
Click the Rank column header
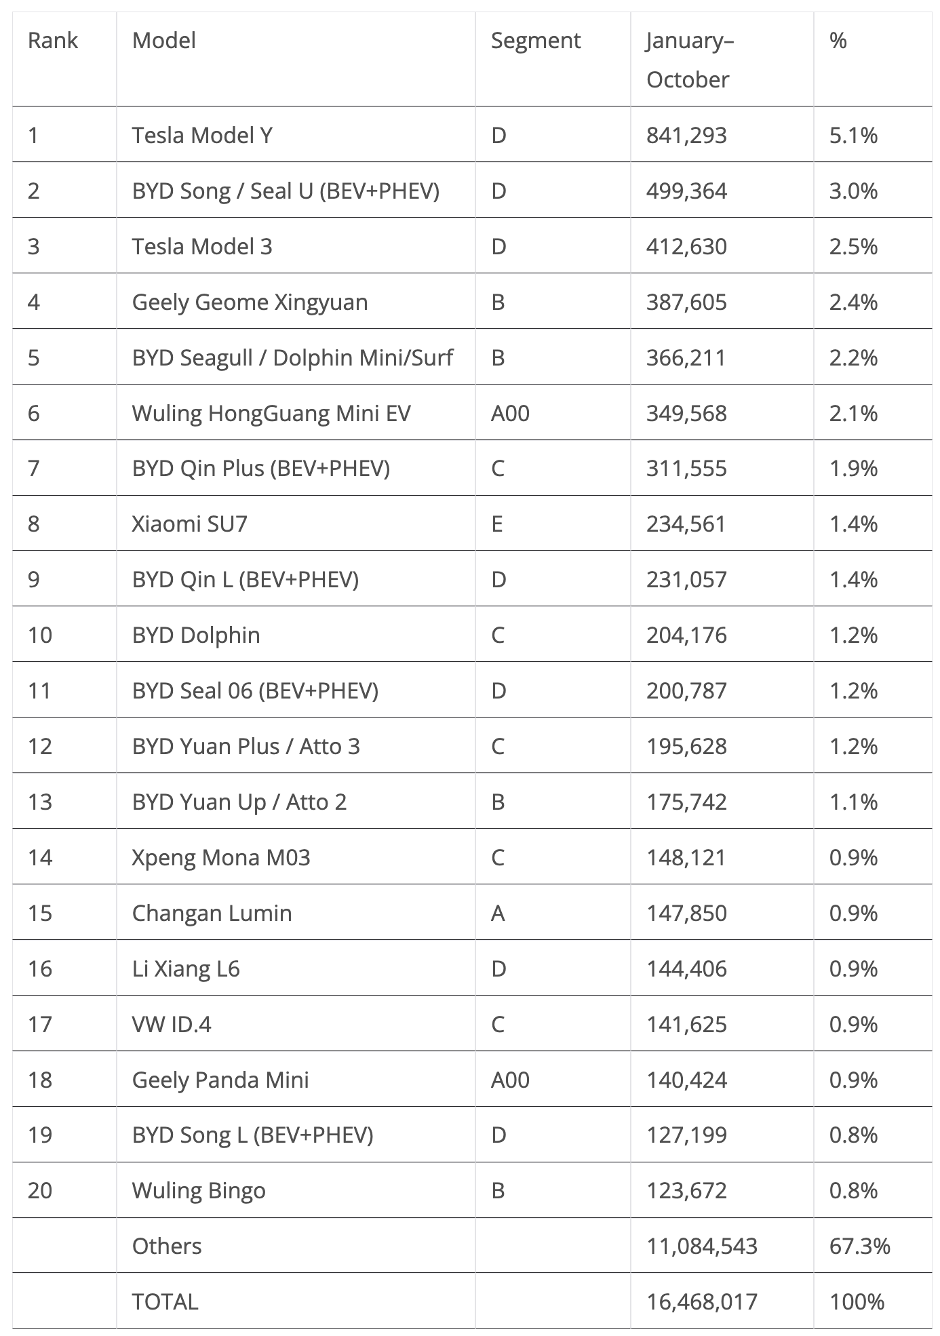(x=53, y=41)
